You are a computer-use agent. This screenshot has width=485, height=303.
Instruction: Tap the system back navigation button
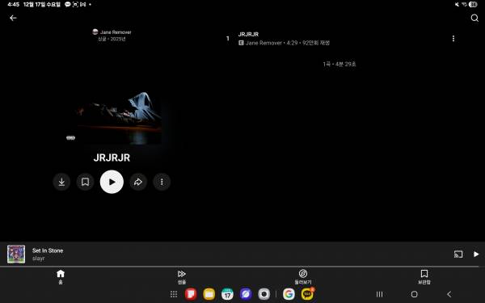449,294
